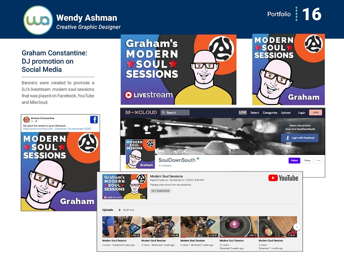This screenshot has height=265, width=344.
Task: Click the Share button on SoulDownSouth
Action: click(308, 161)
